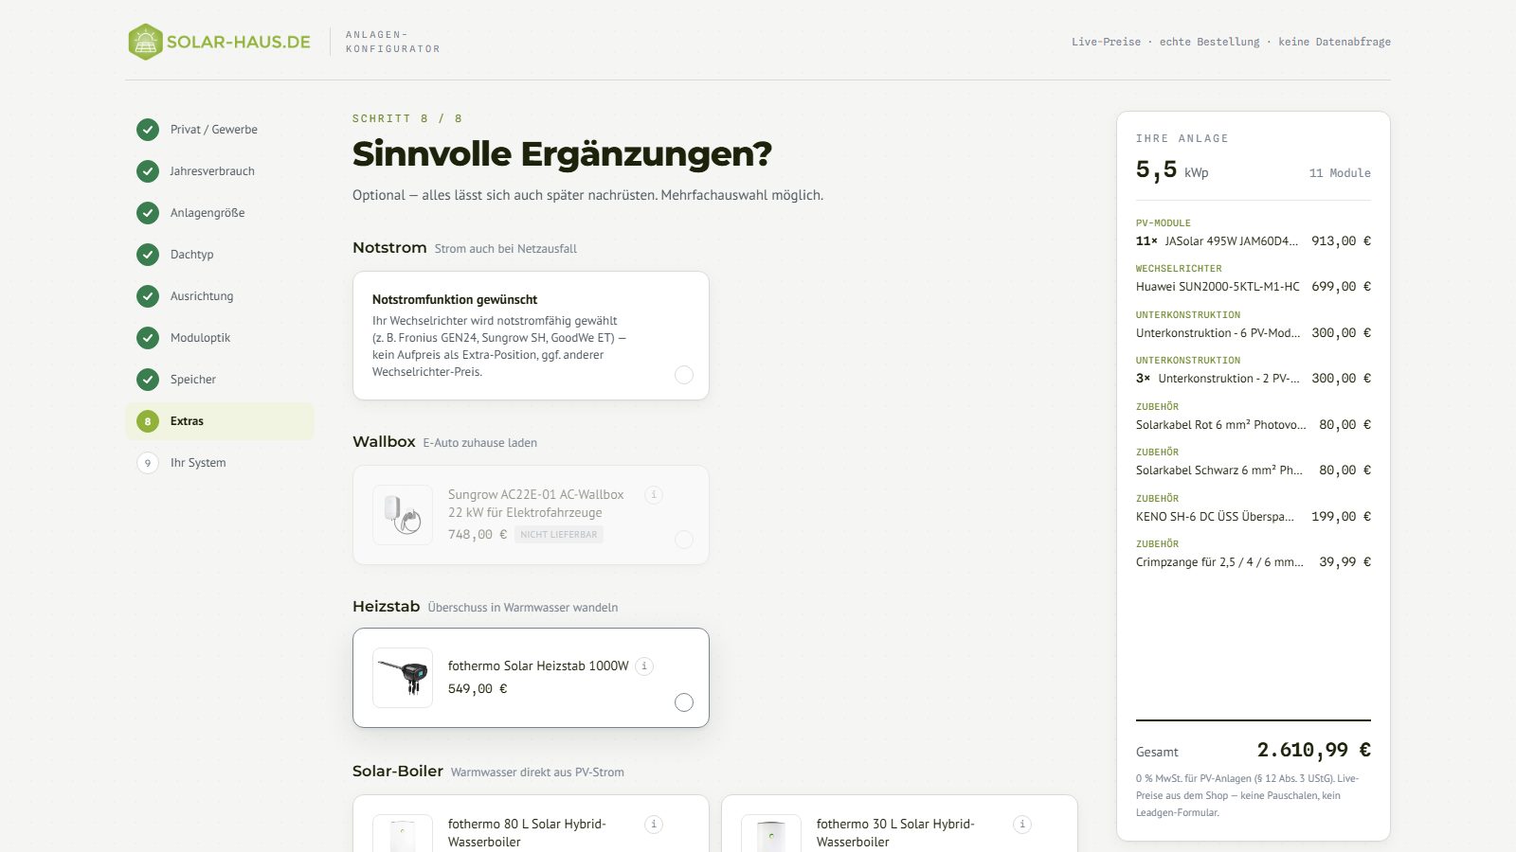1516x852 pixels.
Task: Go to the Ausrichtung step
Action: (220, 296)
